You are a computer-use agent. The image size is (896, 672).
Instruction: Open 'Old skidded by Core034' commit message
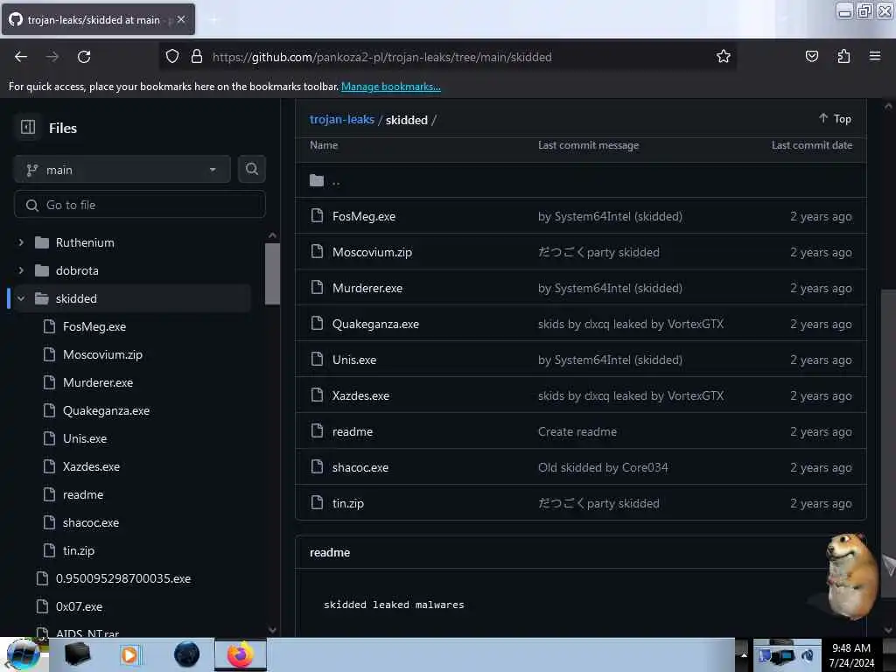(603, 467)
